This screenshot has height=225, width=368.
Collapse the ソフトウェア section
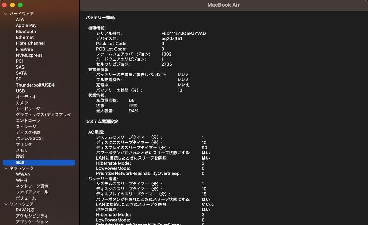point(6,204)
